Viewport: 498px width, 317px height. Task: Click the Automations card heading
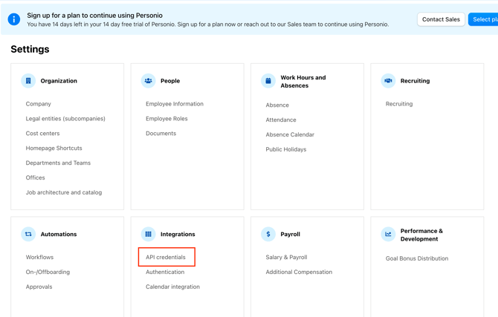tap(59, 234)
